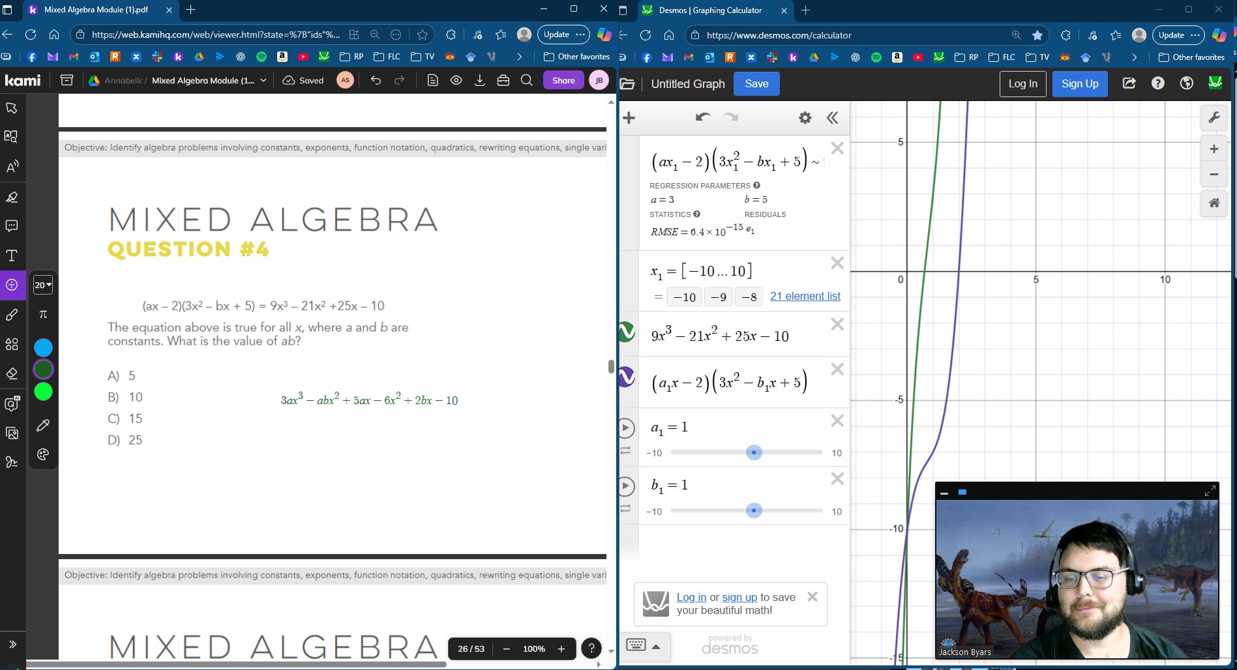Open the Kami library icon
The image size is (1237, 670).
point(67,80)
